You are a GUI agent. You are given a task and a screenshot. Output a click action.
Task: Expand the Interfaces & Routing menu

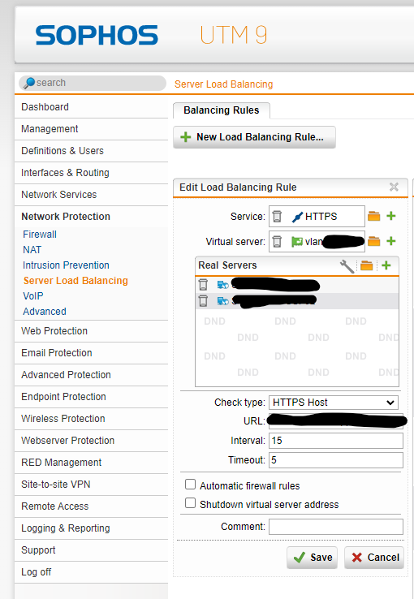pos(91,173)
